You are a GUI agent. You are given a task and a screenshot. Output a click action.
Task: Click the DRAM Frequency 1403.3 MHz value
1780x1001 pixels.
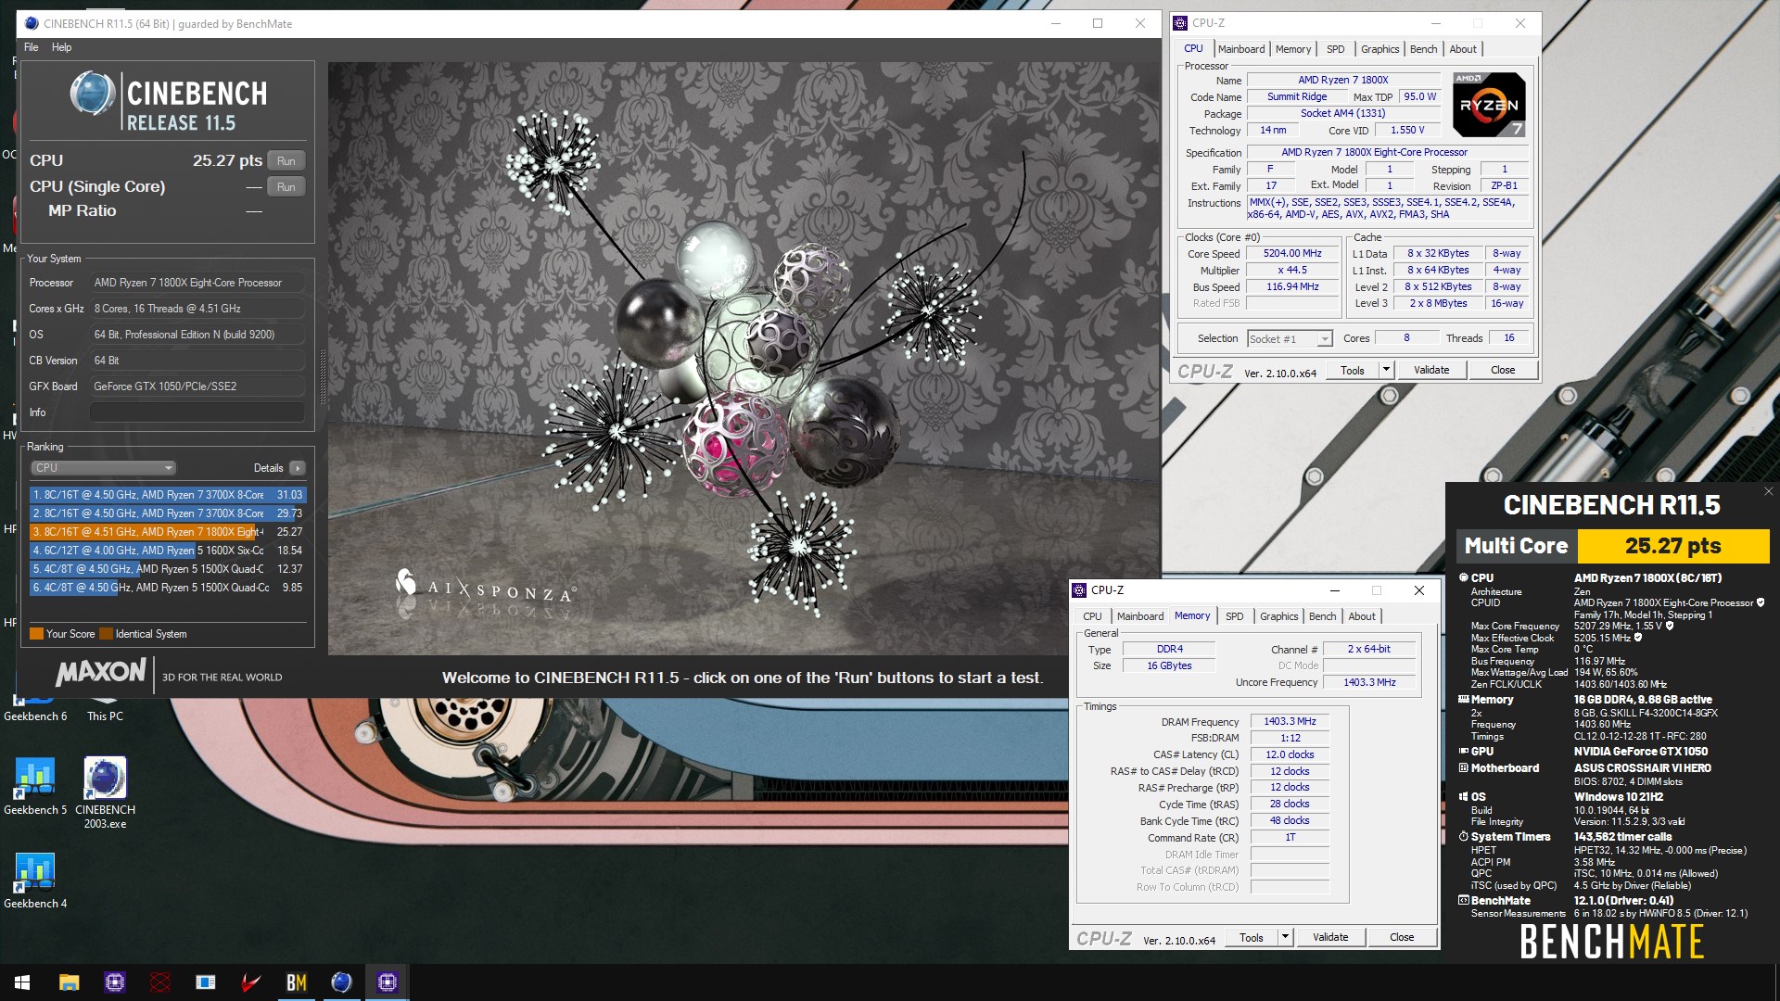click(1290, 721)
